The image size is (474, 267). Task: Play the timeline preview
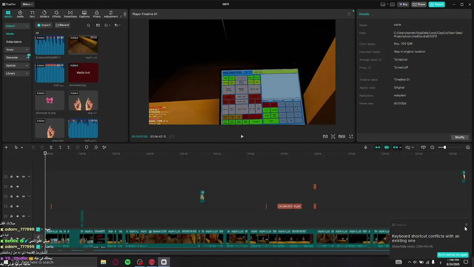242,136
